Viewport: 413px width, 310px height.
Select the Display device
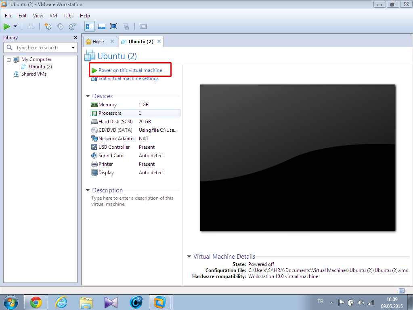click(x=135, y=173)
